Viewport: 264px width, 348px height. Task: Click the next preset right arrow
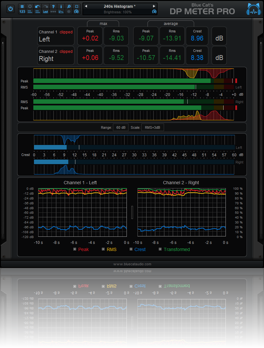tap(154, 6)
